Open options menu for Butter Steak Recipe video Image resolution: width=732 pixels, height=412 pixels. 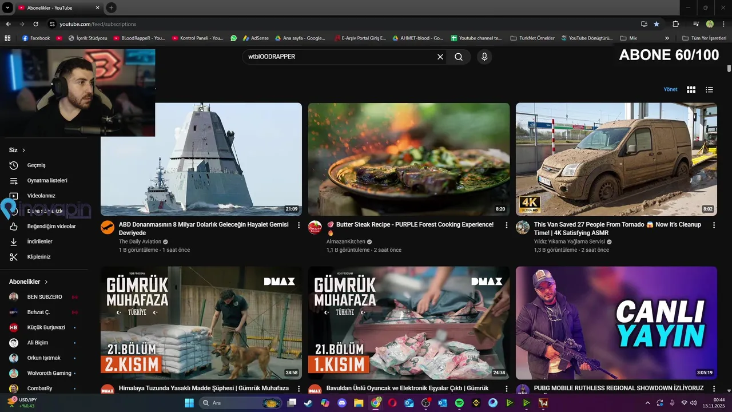506,225
